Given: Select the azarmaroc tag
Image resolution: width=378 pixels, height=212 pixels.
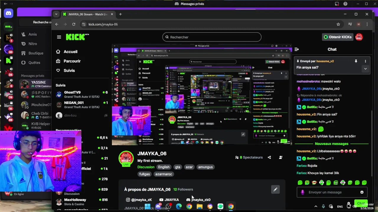Looking at the screenshot, I should [x=164, y=174].
